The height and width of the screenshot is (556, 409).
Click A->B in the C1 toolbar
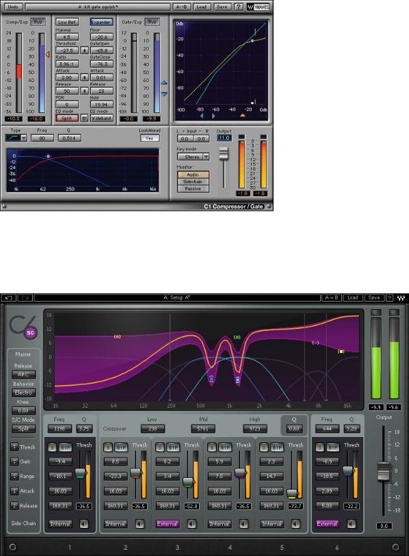181,7
